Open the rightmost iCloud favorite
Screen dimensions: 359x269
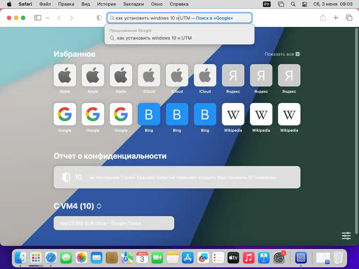205,75
